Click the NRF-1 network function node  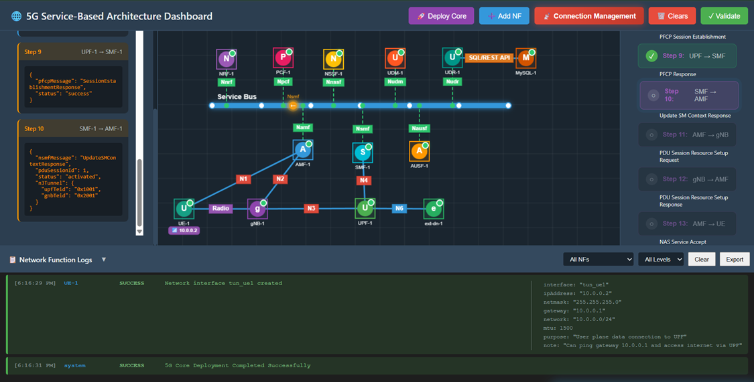coord(226,60)
